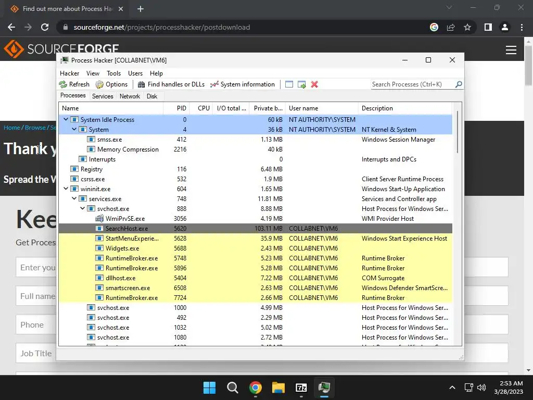The width and height of the screenshot is (533, 400).
Task: Click the Home breadcrumb link on SourceForge
Action: click(x=12, y=128)
